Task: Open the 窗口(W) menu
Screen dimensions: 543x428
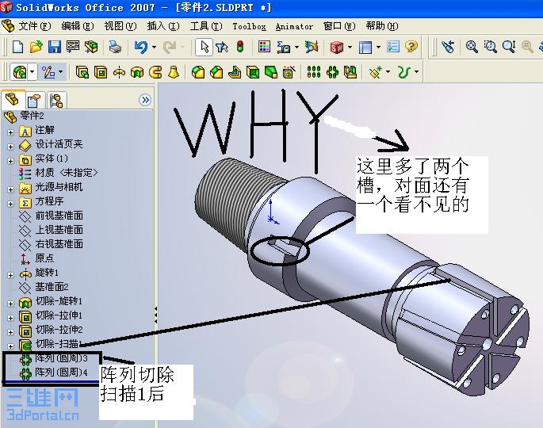Action: click(x=339, y=26)
